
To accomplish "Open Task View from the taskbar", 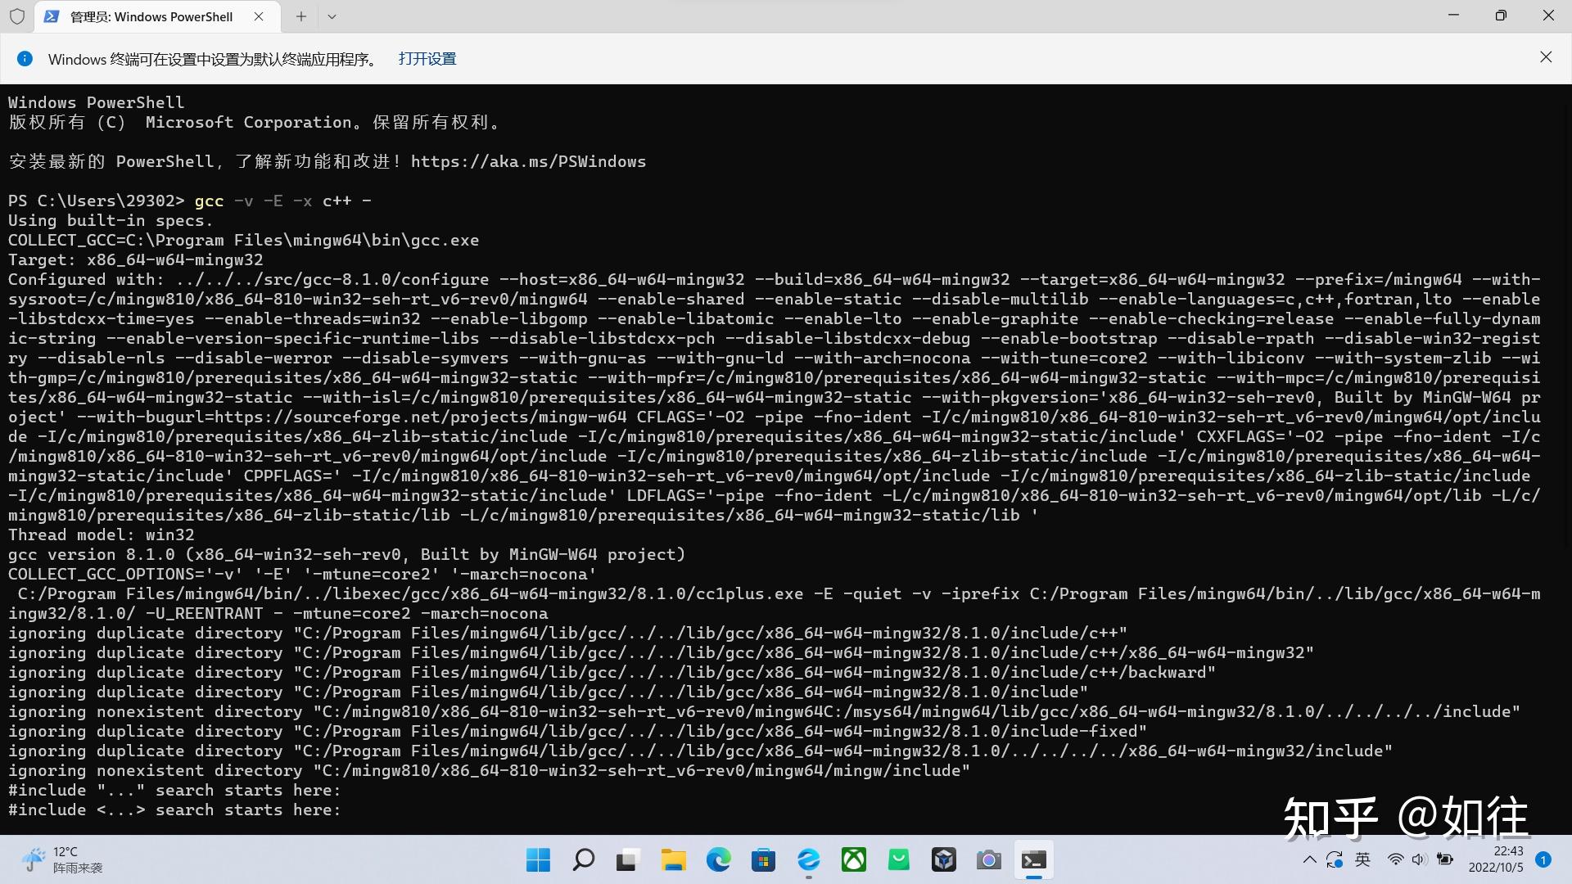I will 626,859.
